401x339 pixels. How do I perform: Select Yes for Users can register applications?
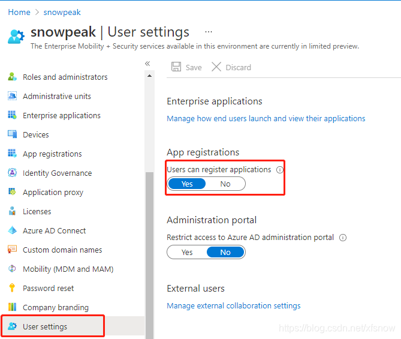coord(187,184)
